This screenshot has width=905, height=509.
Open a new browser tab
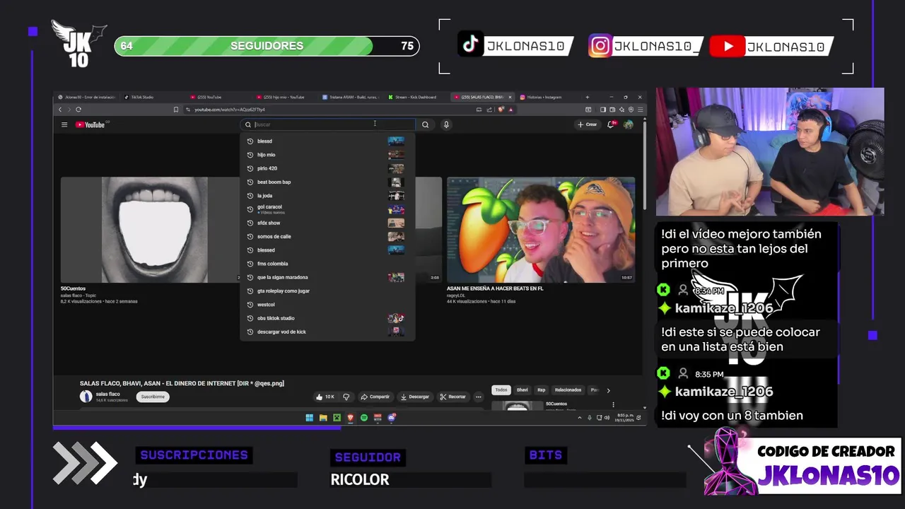tap(588, 97)
